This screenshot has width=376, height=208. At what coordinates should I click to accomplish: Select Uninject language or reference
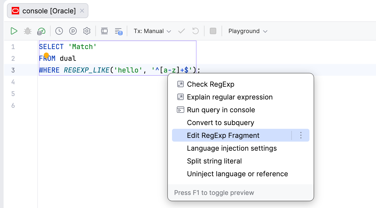click(x=241, y=174)
